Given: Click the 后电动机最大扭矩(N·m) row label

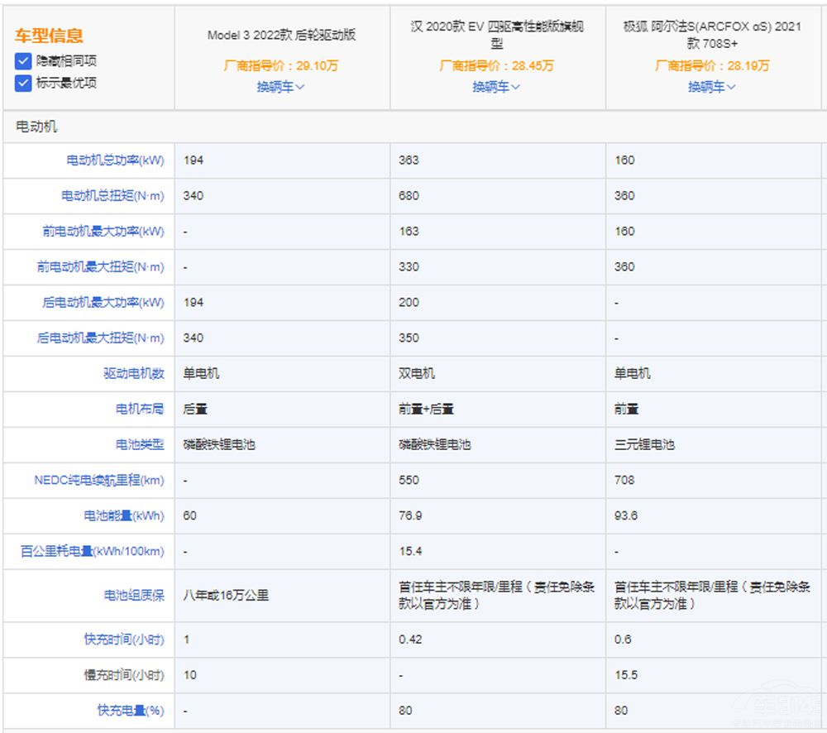Looking at the screenshot, I should [x=101, y=338].
